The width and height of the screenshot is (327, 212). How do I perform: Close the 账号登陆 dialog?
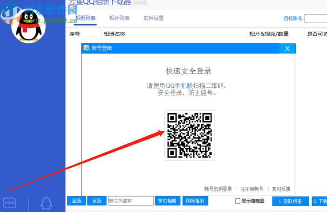pos(287,48)
